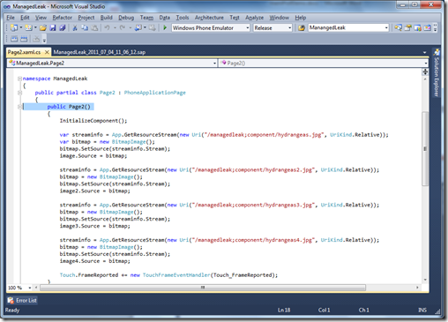Image resolution: width=448 pixels, height=322 pixels.
Task: Open the Window menu
Action: 280,18
